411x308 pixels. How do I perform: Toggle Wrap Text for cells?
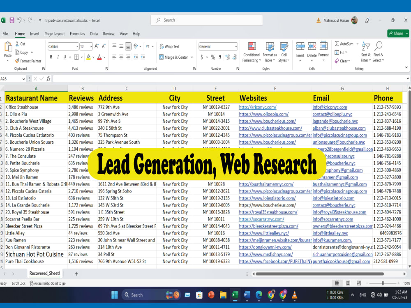click(x=170, y=46)
